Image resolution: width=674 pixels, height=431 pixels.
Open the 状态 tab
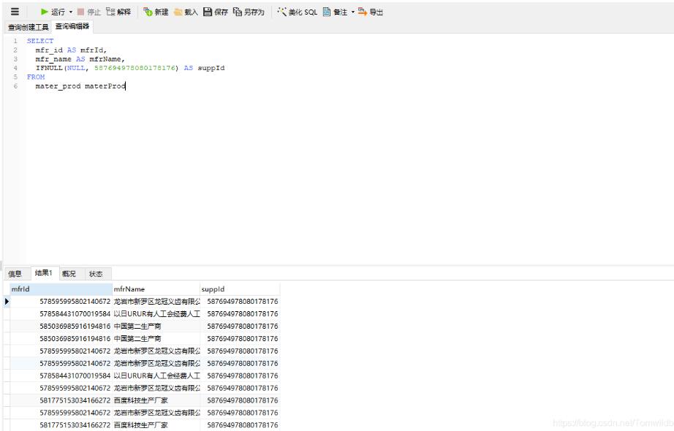point(95,274)
